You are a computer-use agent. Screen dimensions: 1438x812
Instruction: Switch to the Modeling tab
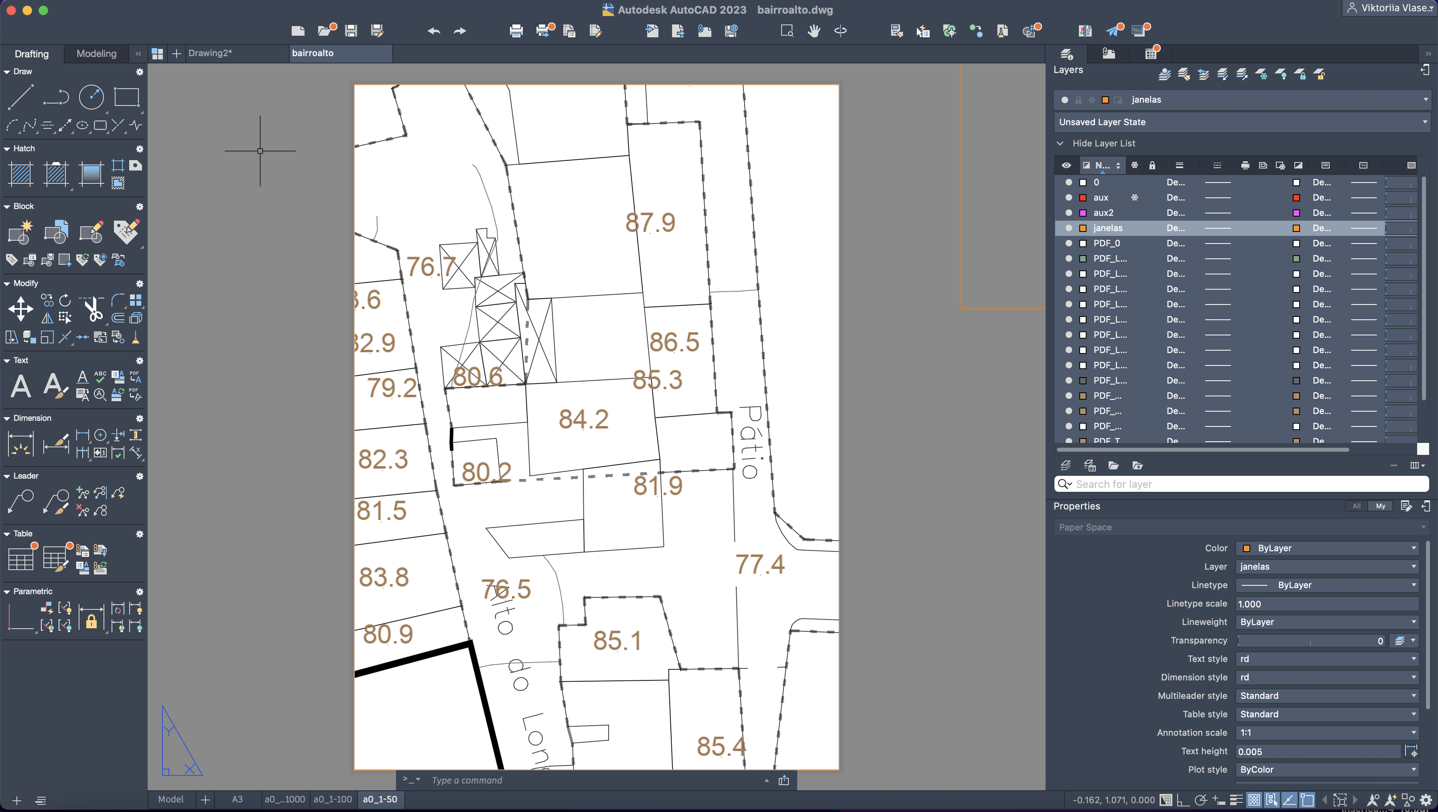click(96, 54)
